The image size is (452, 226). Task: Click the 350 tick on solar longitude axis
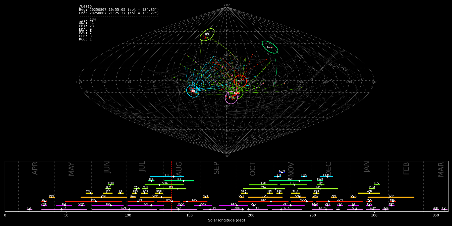436,215
